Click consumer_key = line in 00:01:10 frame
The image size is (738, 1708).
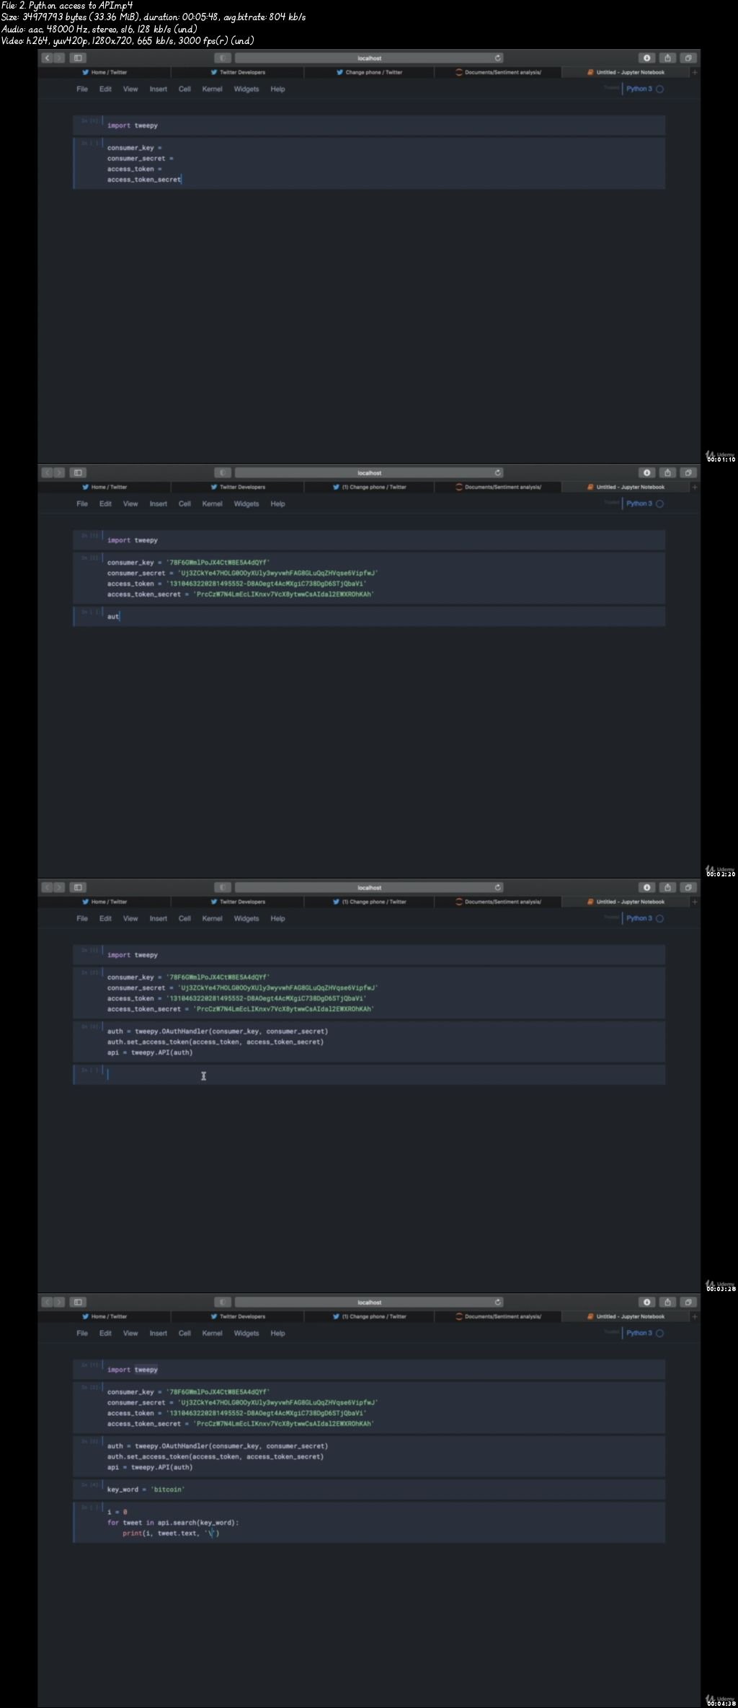(x=135, y=148)
